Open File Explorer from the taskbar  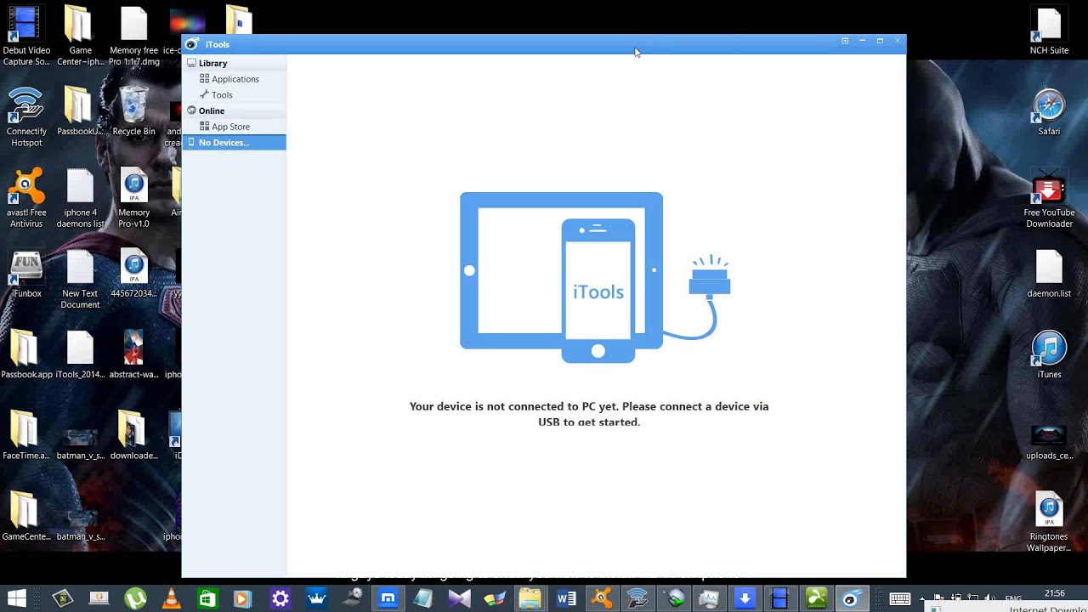coord(530,598)
